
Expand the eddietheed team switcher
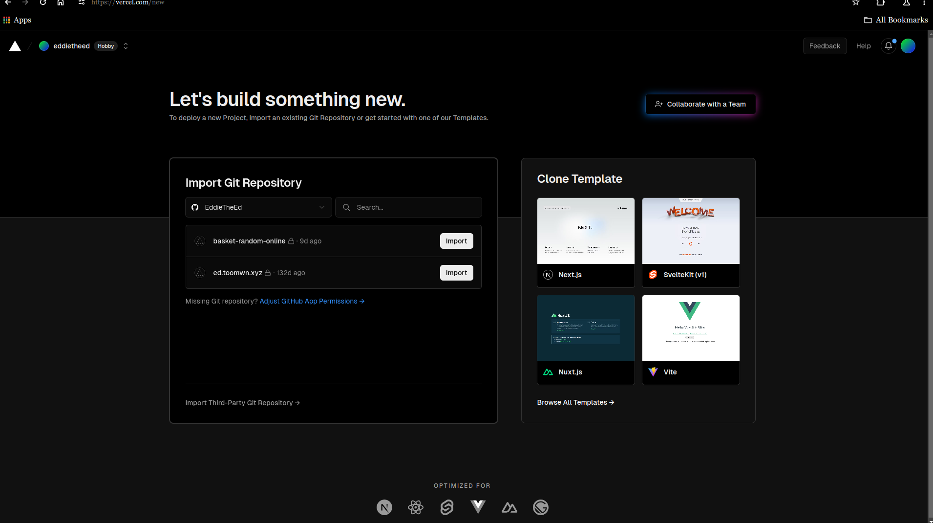coord(126,46)
